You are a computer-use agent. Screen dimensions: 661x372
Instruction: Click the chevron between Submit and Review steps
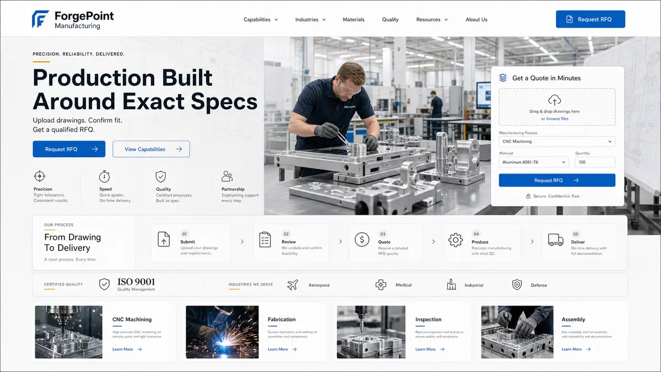pyautogui.click(x=242, y=241)
